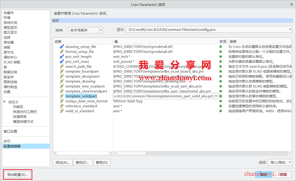Image resolution: width=296 pixels, height=181 pixels.
Task: Click the icon next to pro_unit_length
Action: tap(61, 56)
